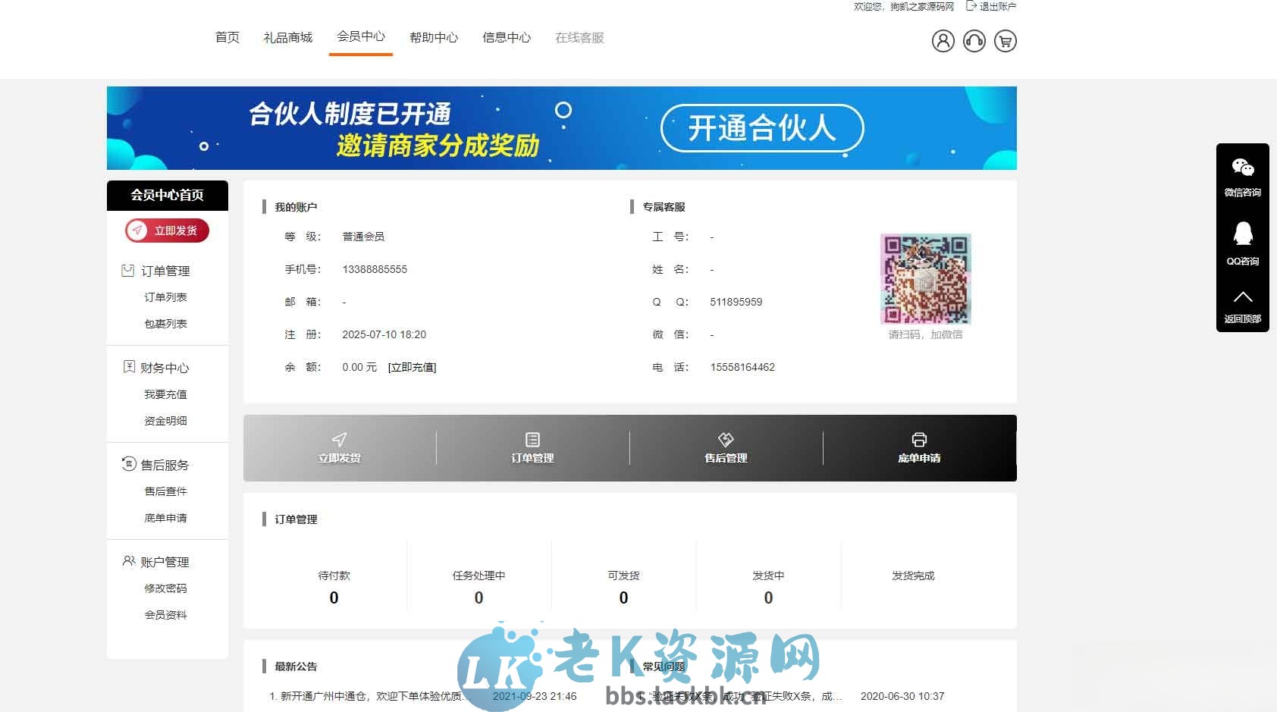Click the 开通合伙人 banner button
The height and width of the screenshot is (712, 1277).
[x=761, y=128]
